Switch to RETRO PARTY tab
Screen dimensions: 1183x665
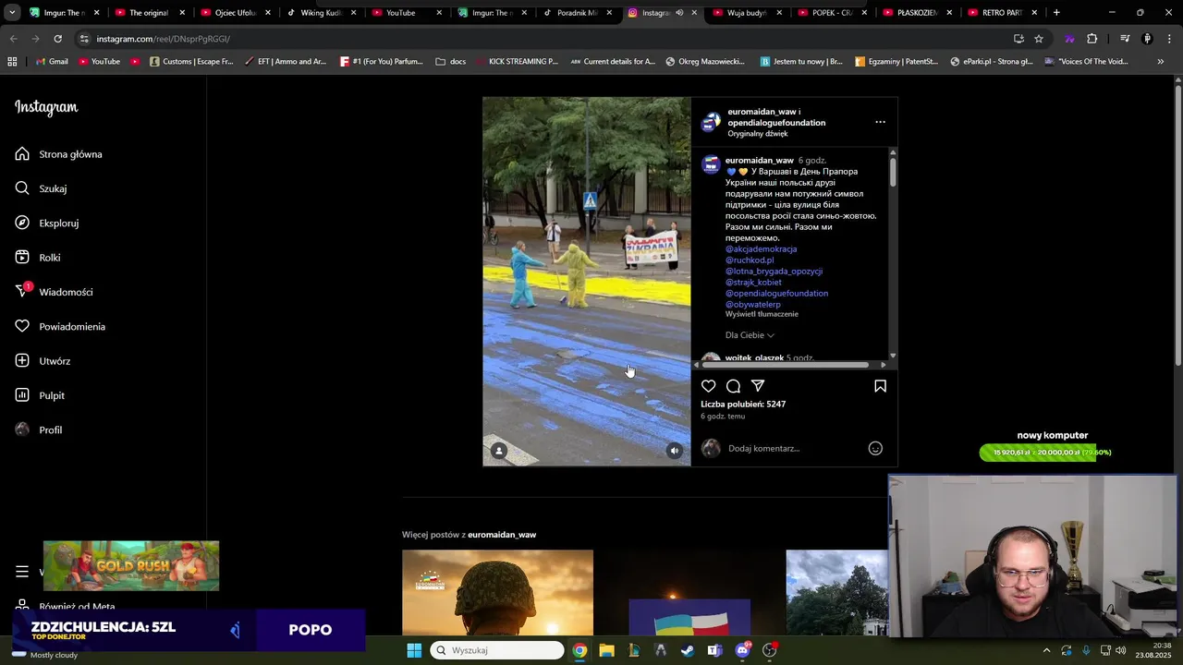1002,13
